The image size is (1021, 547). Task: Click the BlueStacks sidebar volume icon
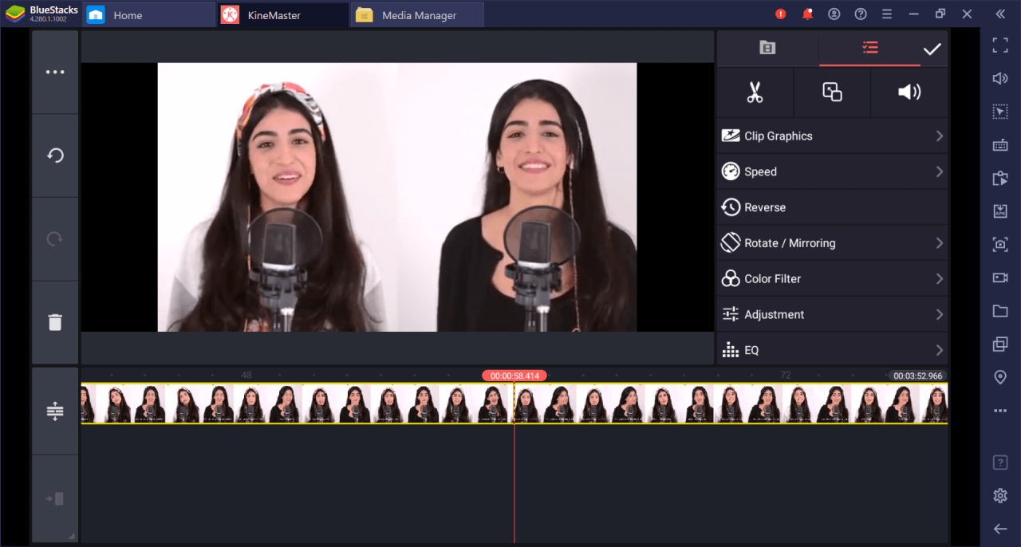coord(1000,78)
